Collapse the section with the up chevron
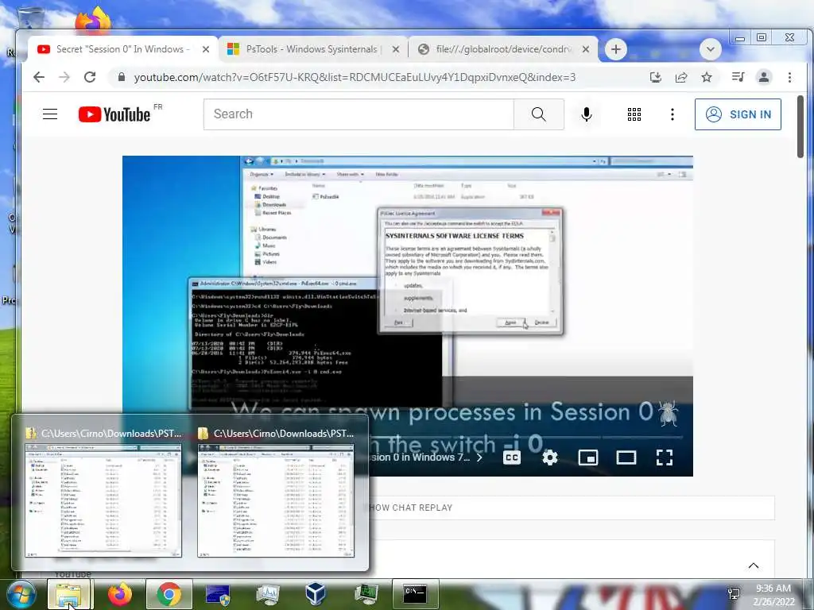Image resolution: width=814 pixels, height=610 pixels. point(754,566)
